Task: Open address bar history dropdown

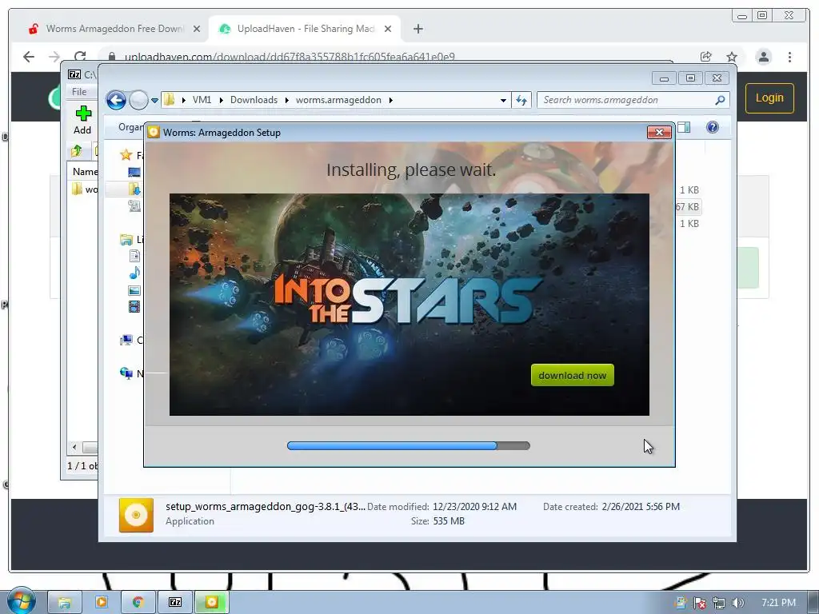Action: (x=503, y=100)
